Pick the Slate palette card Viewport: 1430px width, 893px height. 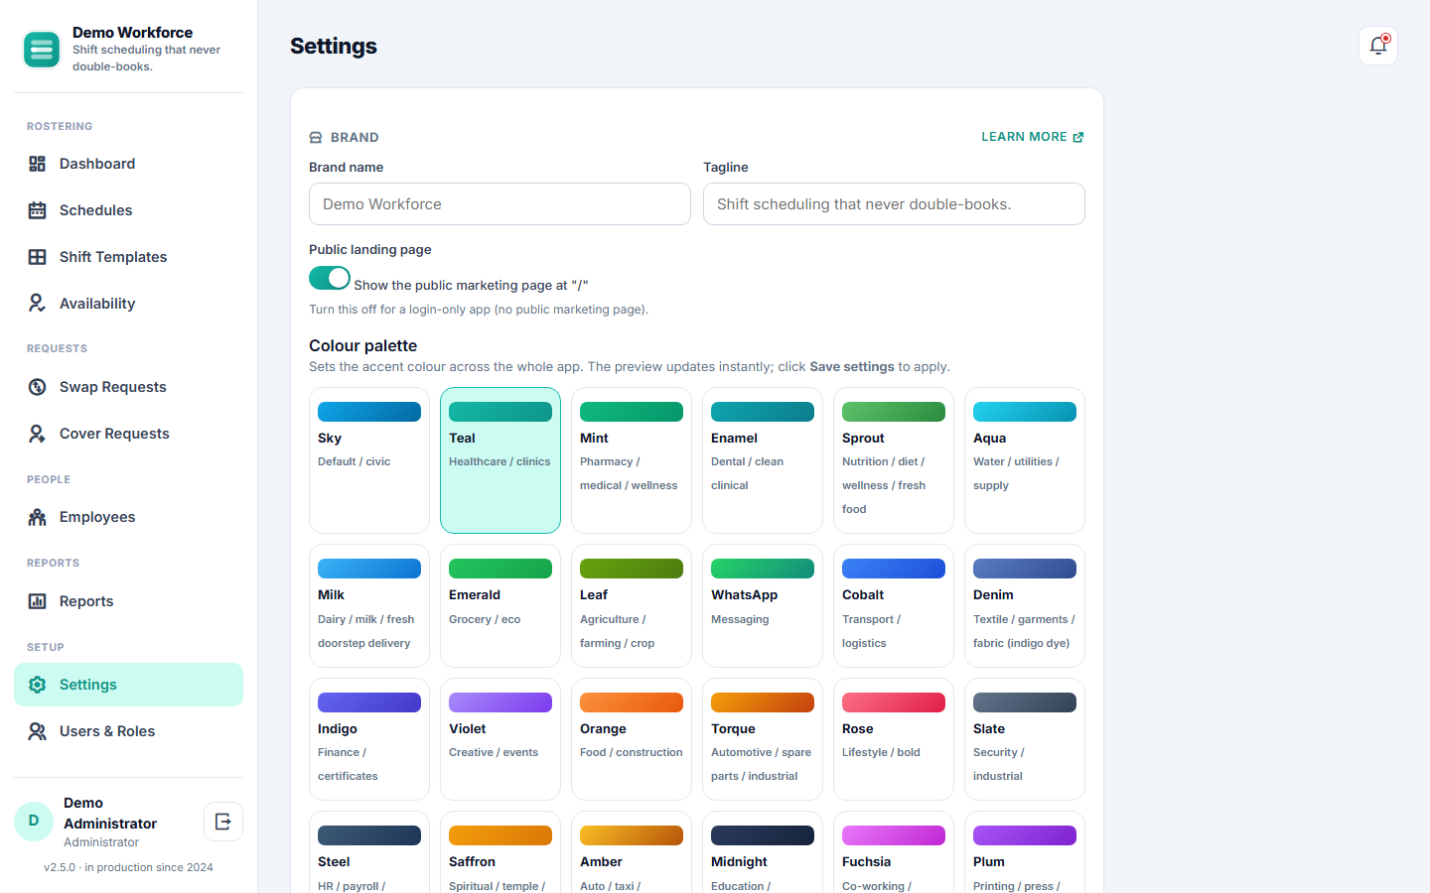click(1025, 739)
